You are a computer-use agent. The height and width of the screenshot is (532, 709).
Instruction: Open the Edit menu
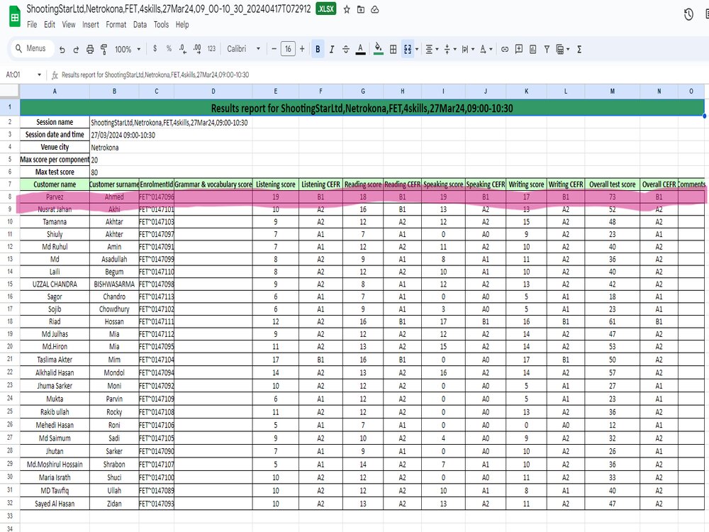tap(50, 24)
